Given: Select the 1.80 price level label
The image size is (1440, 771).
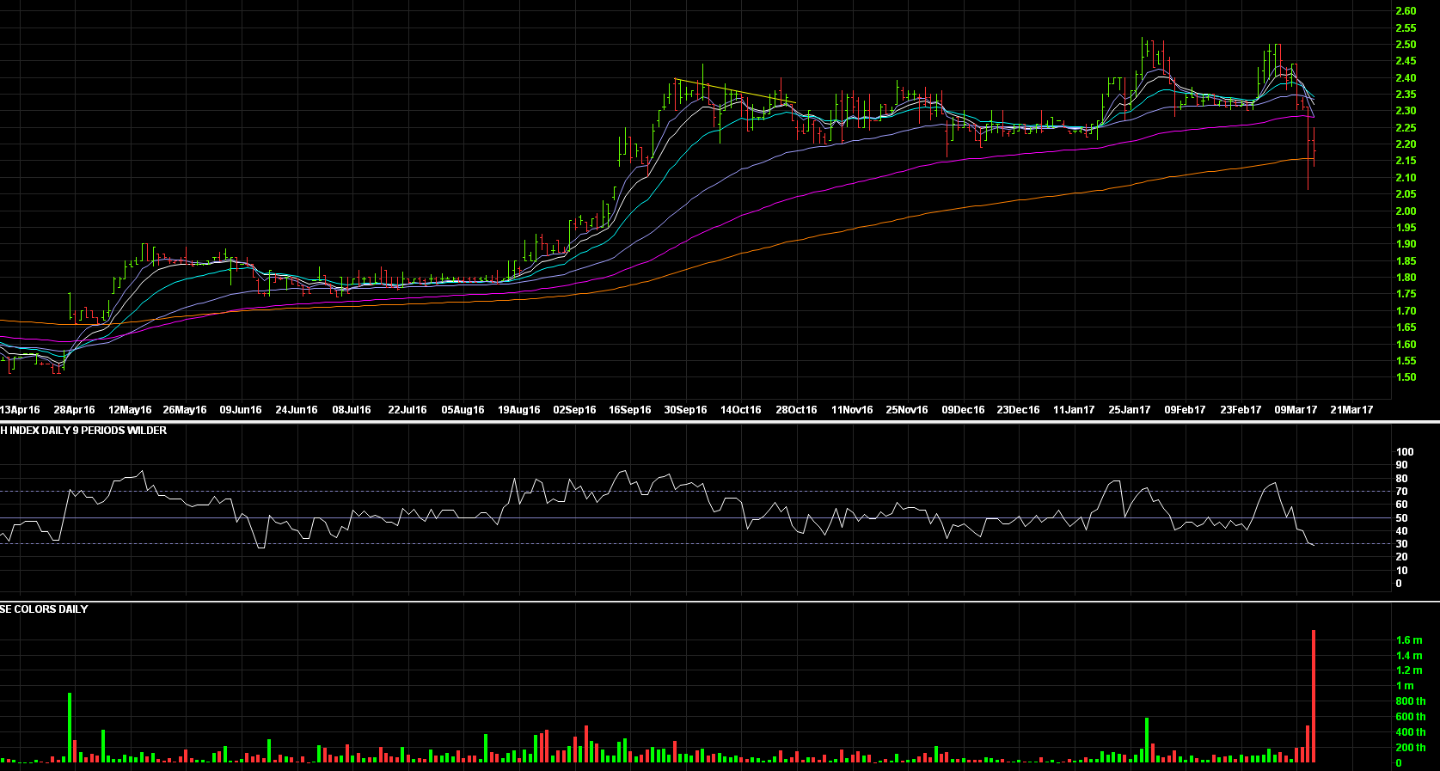Looking at the screenshot, I should coord(1406,278).
